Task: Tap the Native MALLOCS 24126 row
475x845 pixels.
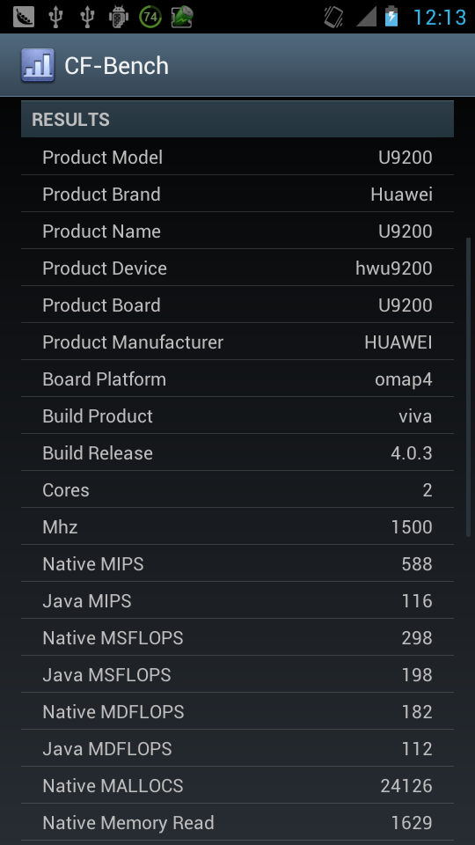Action: 237,786
